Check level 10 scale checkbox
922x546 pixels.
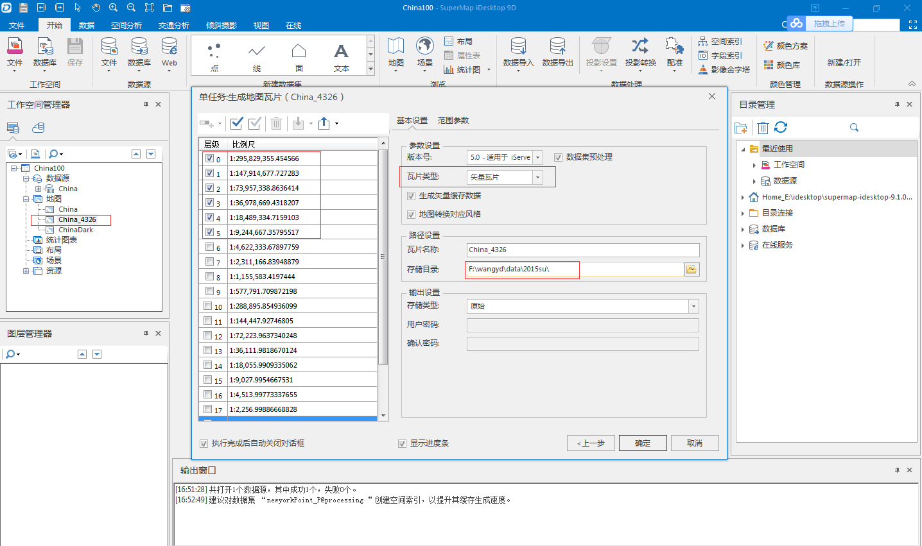coord(208,306)
